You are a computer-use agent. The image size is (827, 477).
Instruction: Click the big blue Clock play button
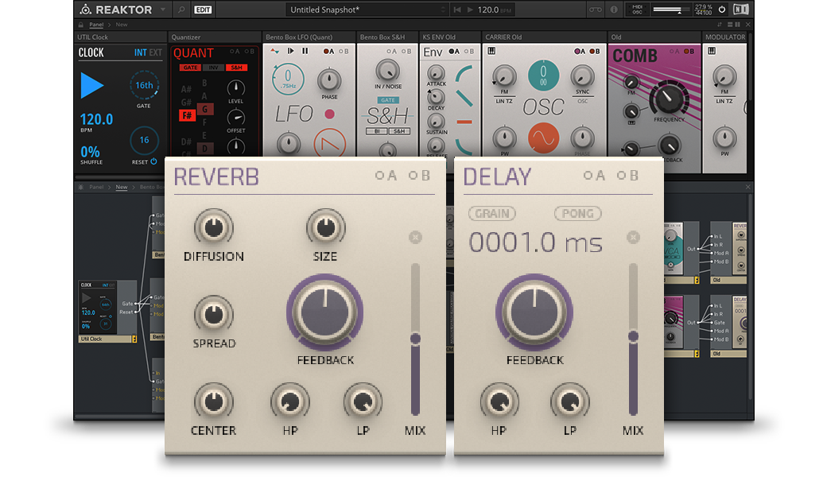tap(91, 85)
